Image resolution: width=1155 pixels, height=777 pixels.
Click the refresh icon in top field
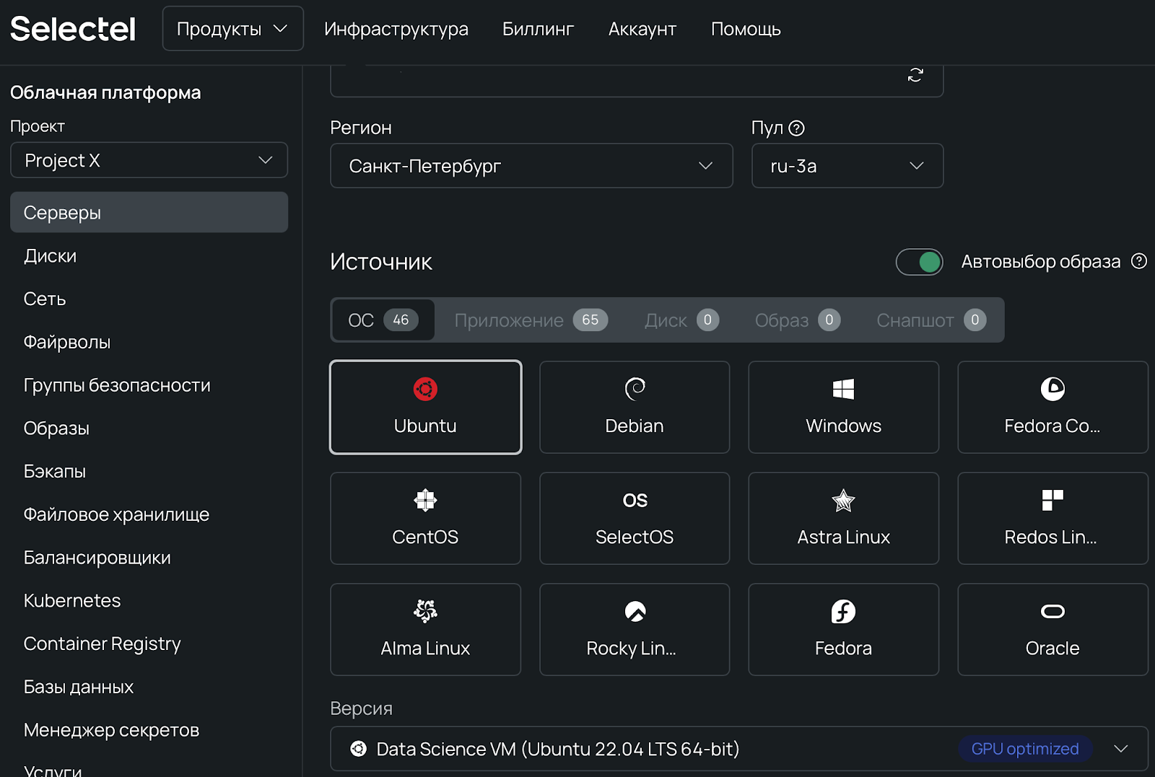pyautogui.click(x=915, y=75)
